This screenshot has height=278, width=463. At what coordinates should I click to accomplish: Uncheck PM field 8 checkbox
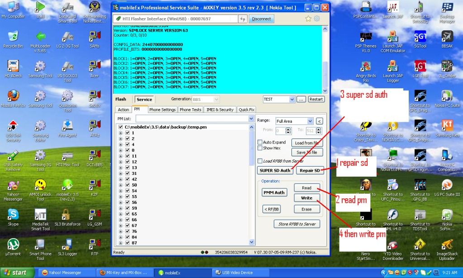tap(127, 150)
